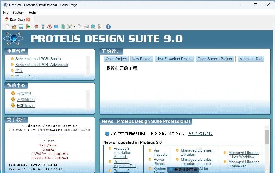Click the book icon beside PCB板设计
The height and width of the screenshot is (173, 275).
[x=13, y=105]
